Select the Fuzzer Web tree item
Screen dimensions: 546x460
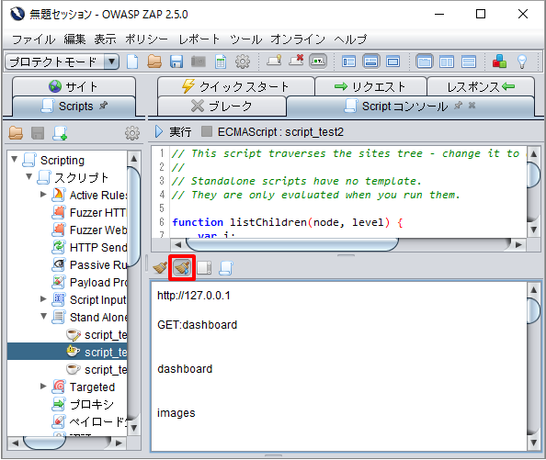(89, 230)
